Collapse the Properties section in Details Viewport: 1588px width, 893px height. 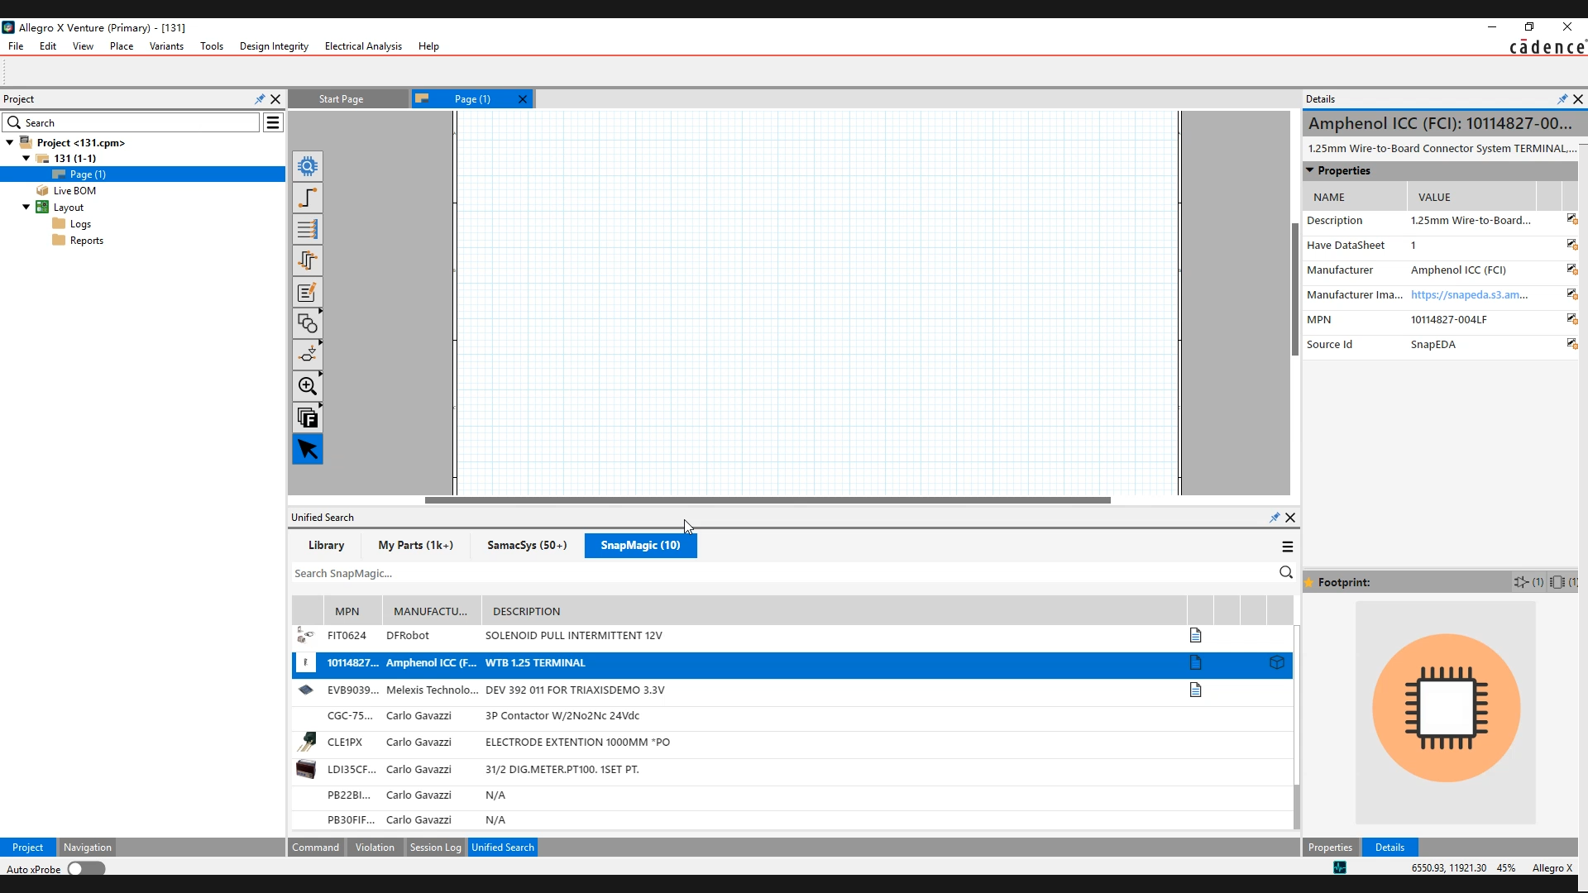coord(1310,170)
